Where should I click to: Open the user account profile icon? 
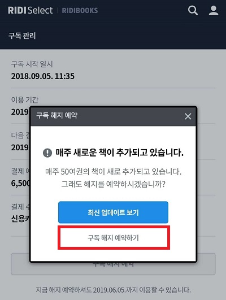click(214, 10)
